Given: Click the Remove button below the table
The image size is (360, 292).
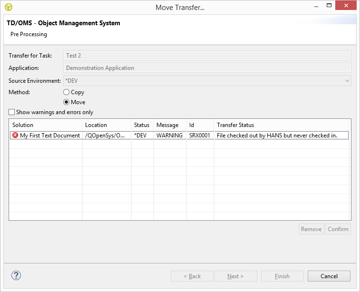Looking at the screenshot, I should tap(311, 229).
